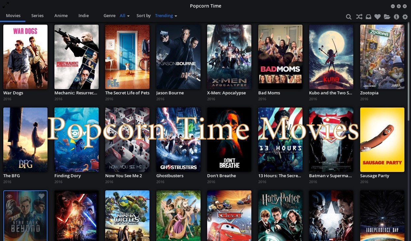This screenshot has height=241, width=411.
Task: Click 'The BFG' title text
Action: pyautogui.click(x=12, y=176)
